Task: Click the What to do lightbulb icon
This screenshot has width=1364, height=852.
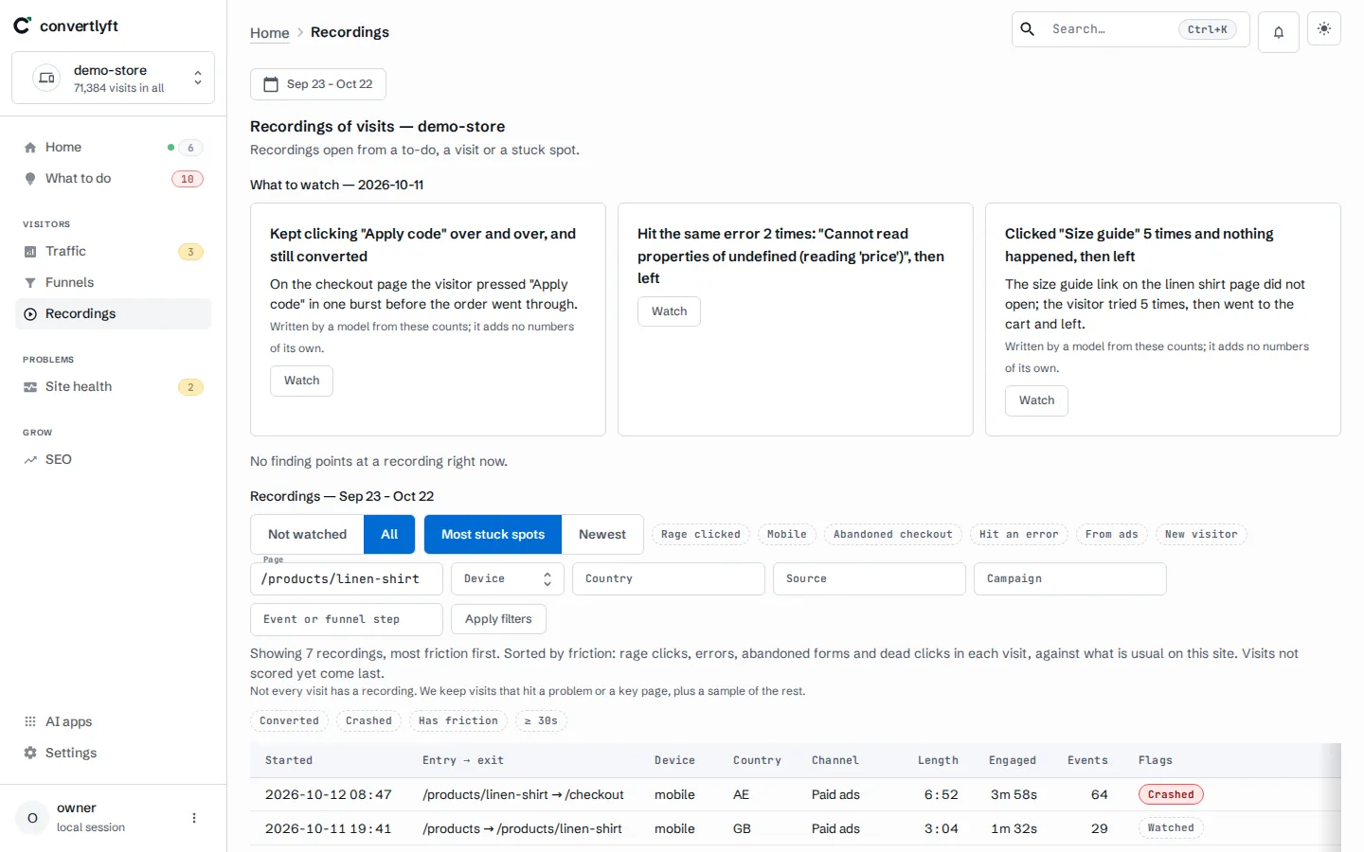Action: [x=30, y=179]
